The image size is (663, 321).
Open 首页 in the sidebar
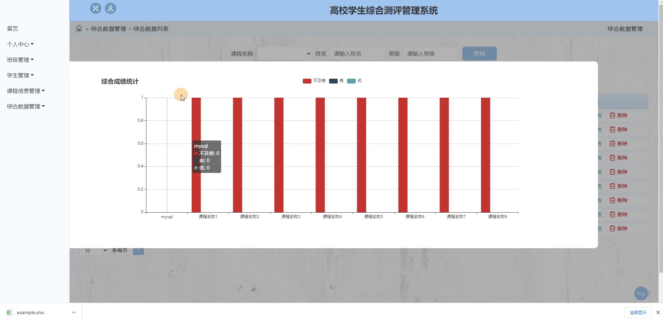pyautogui.click(x=12, y=29)
